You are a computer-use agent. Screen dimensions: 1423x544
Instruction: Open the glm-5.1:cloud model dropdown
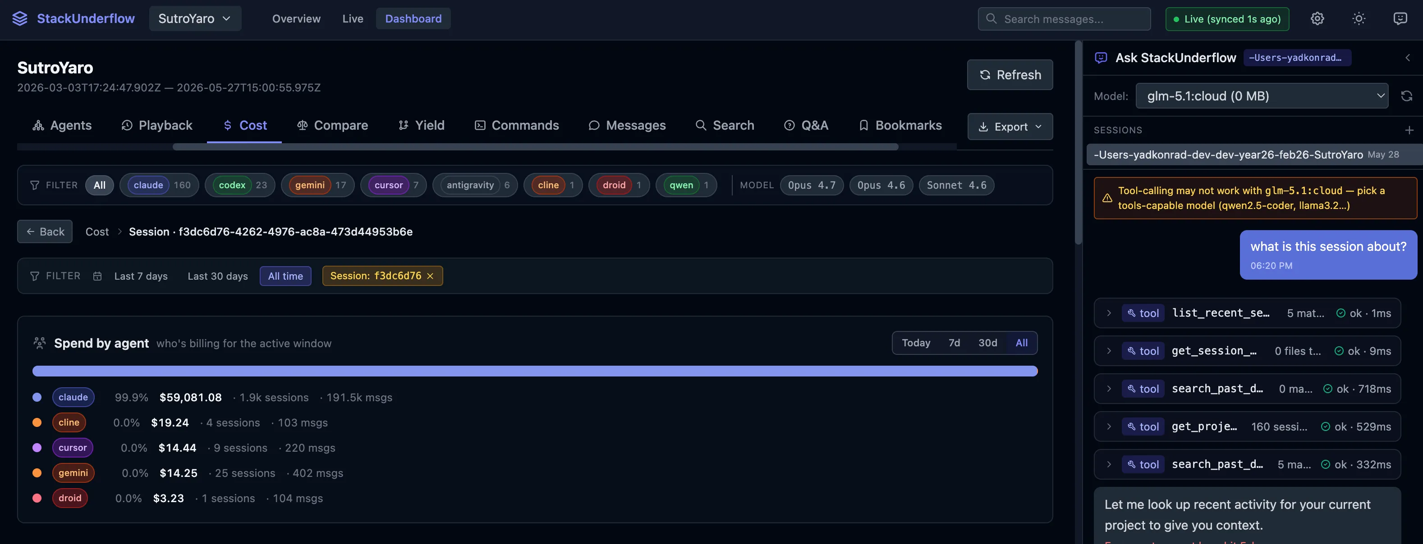coord(1262,96)
